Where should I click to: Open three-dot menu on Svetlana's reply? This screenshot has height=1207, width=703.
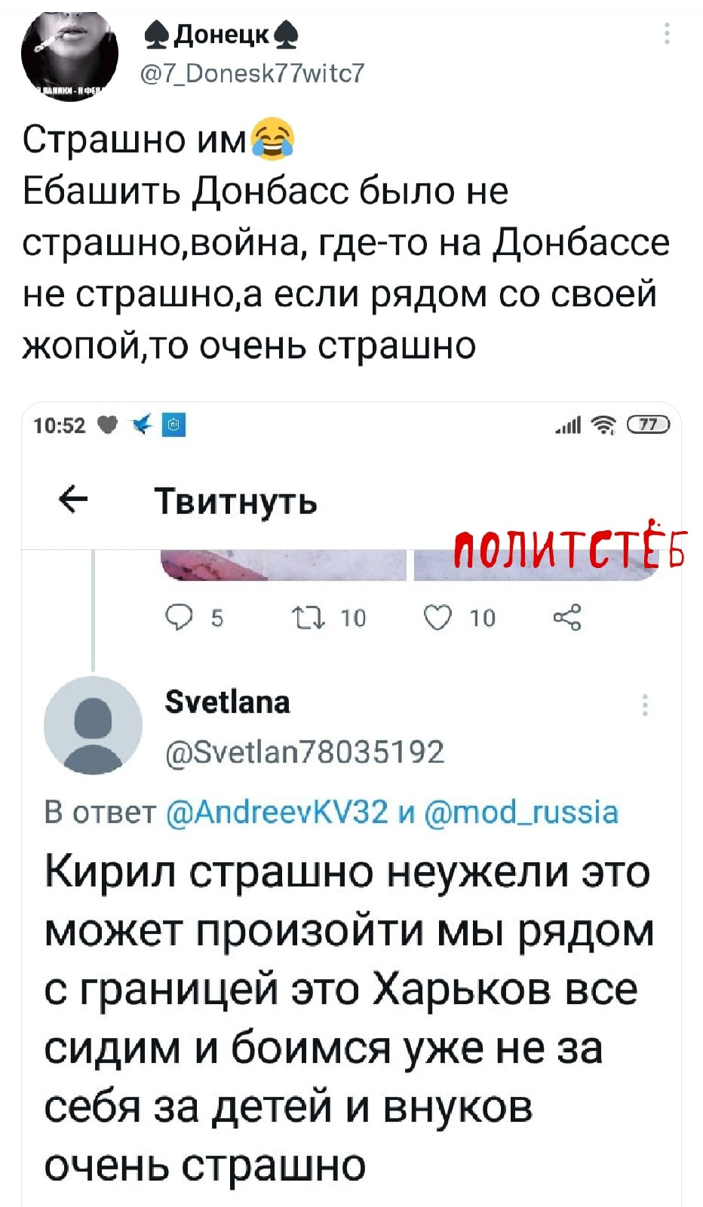[x=645, y=705]
